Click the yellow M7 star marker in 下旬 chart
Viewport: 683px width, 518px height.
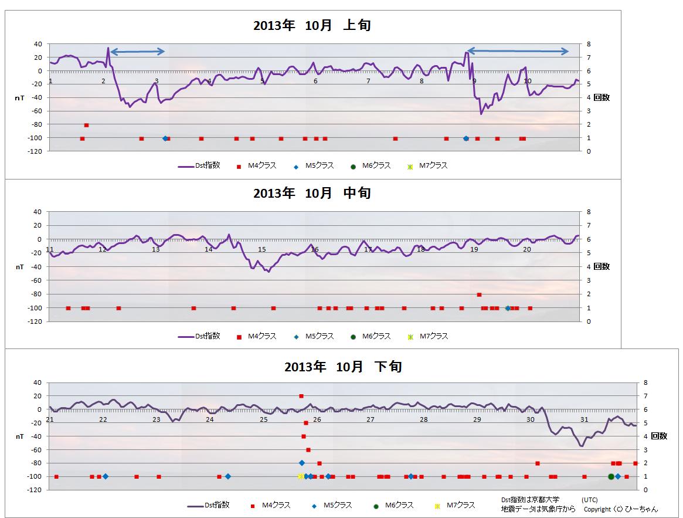[301, 476]
